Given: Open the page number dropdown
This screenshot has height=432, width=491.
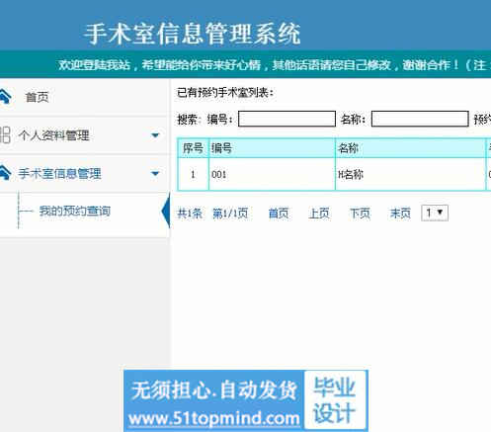Looking at the screenshot, I should coord(435,213).
